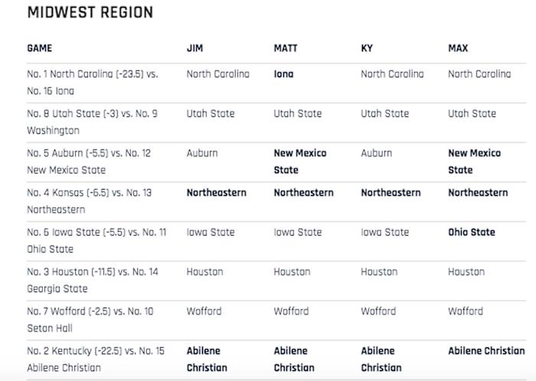This screenshot has width=536, height=381.
Task: Select the MAX column header
Action: pyautogui.click(x=458, y=48)
